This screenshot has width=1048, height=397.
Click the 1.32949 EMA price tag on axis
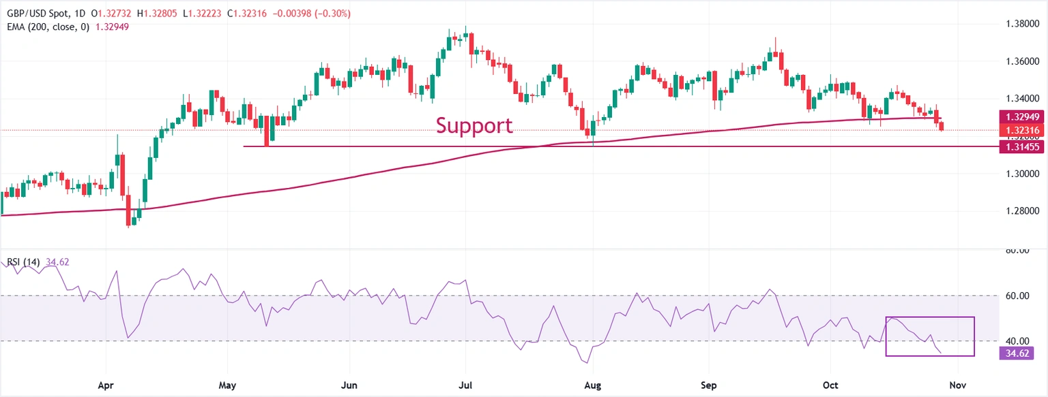[x=1021, y=116]
